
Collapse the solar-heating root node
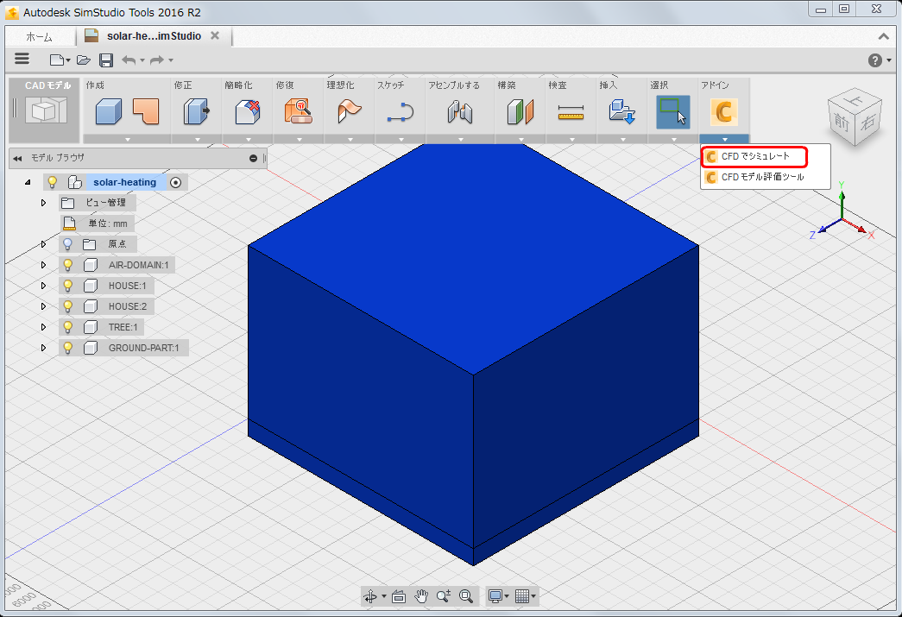pyautogui.click(x=28, y=182)
